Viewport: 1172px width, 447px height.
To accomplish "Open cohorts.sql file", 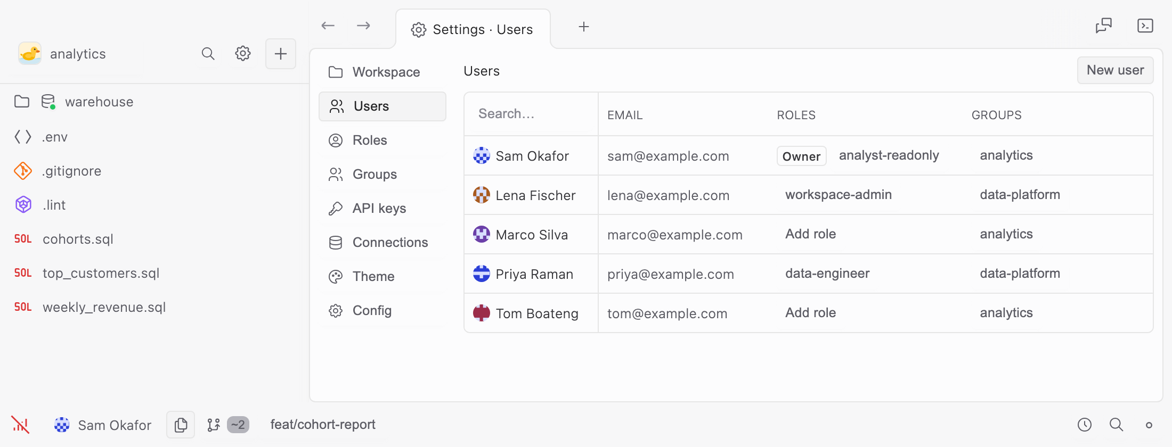I will (154, 239).
